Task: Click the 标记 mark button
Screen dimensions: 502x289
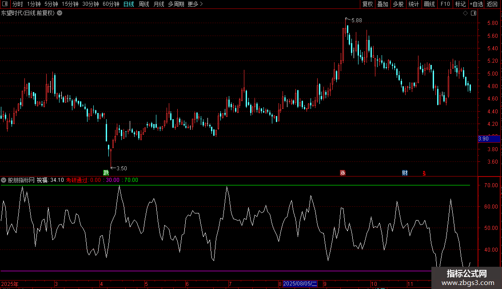Action: 460,4
